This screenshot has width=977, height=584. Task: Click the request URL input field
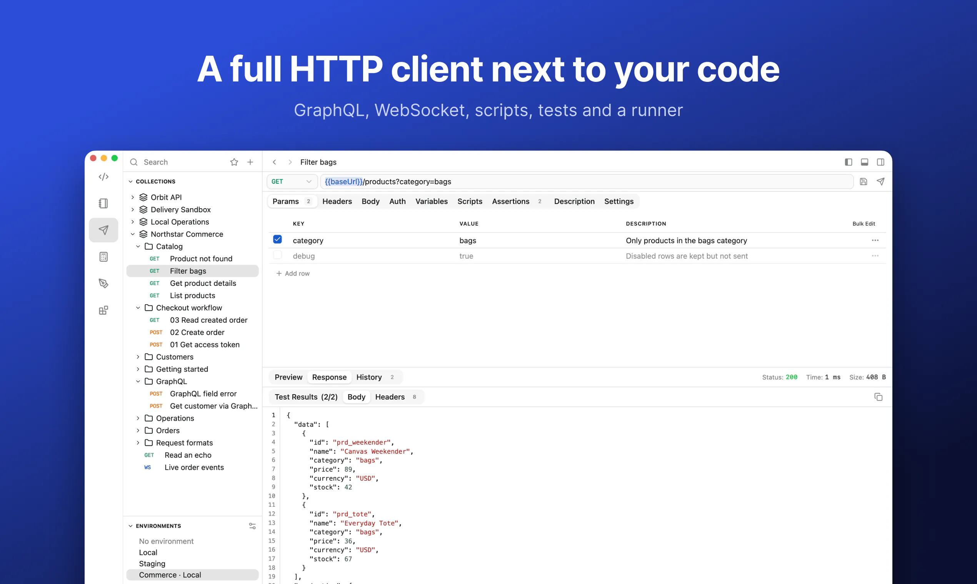coord(587,181)
